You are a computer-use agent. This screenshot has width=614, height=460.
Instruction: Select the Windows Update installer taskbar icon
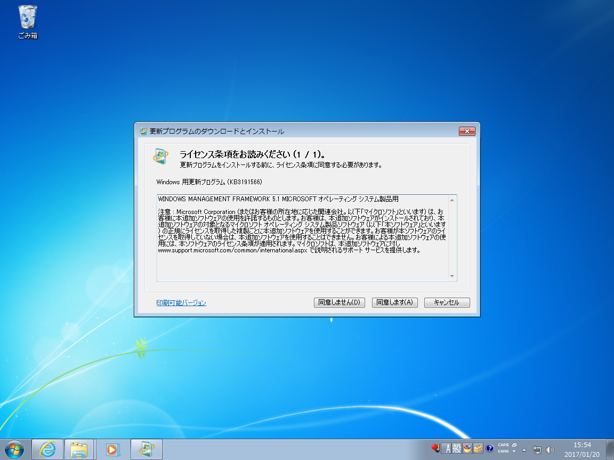(x=146, y=449)
